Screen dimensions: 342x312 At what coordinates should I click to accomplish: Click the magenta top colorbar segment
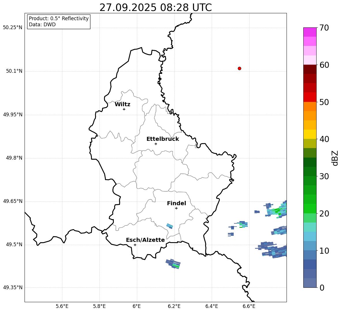310,32
